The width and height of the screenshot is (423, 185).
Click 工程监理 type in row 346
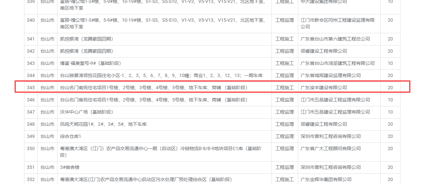coord(284,100)
